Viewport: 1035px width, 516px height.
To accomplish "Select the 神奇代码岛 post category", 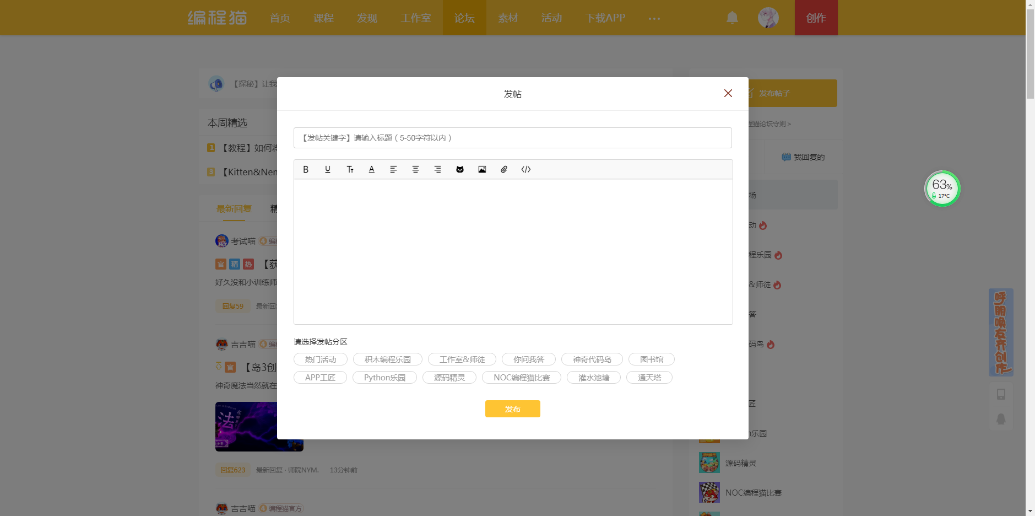I will point(592,359).
